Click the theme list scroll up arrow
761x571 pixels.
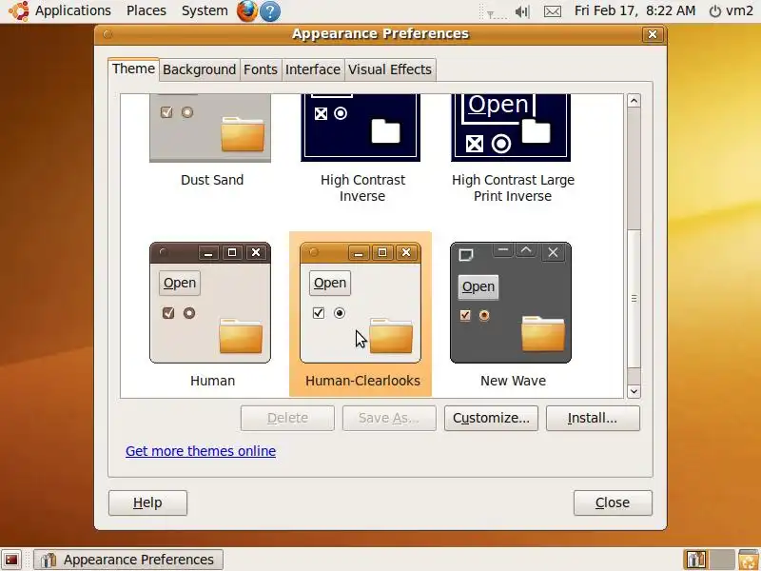[x=634, y=101]
